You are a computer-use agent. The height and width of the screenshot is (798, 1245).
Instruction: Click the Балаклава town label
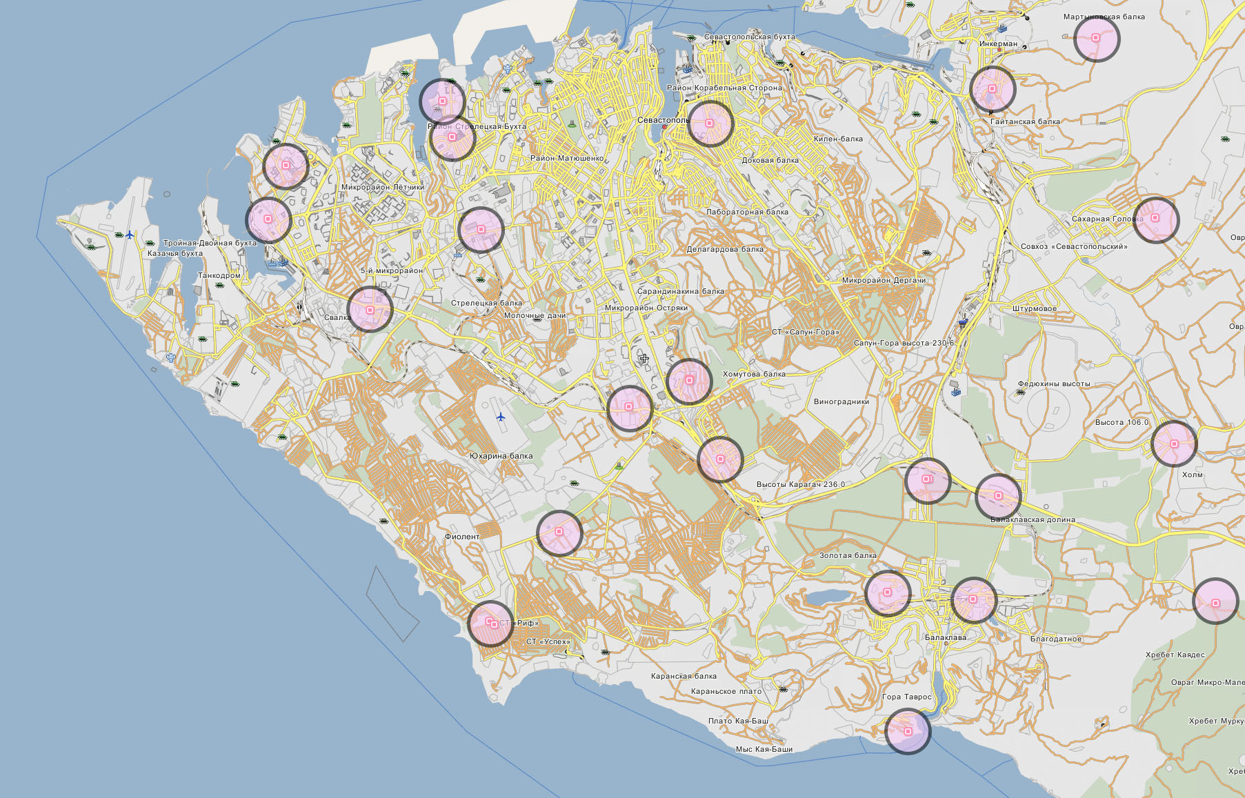tap(945, 637)
